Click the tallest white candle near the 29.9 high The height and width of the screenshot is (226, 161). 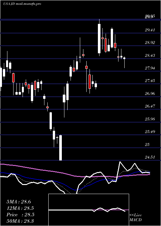pyautogui.click(x=99, y=38)
